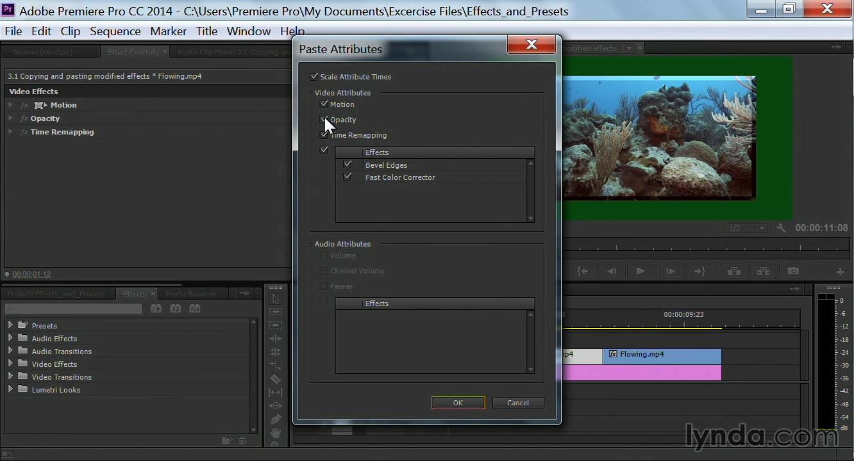Select the Razor tool in the tools panel

point(276,379)
